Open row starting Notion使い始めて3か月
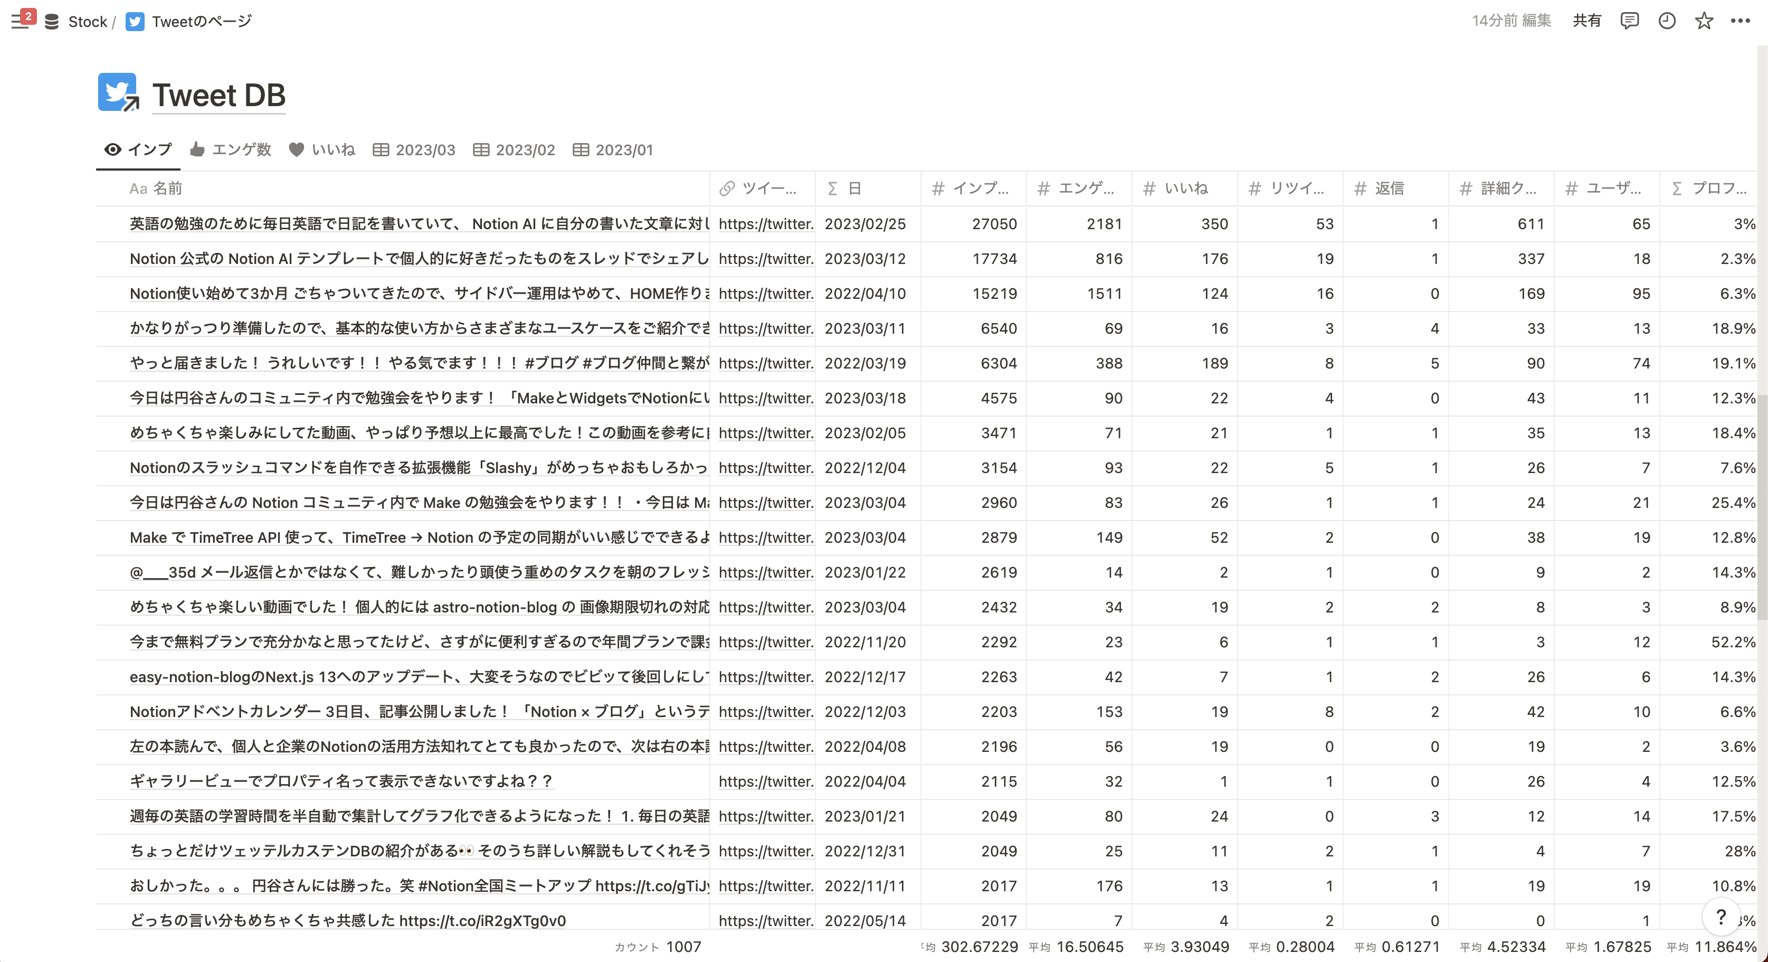The width and height of the screenshot is (1768, 962). (x=420, y=293)
